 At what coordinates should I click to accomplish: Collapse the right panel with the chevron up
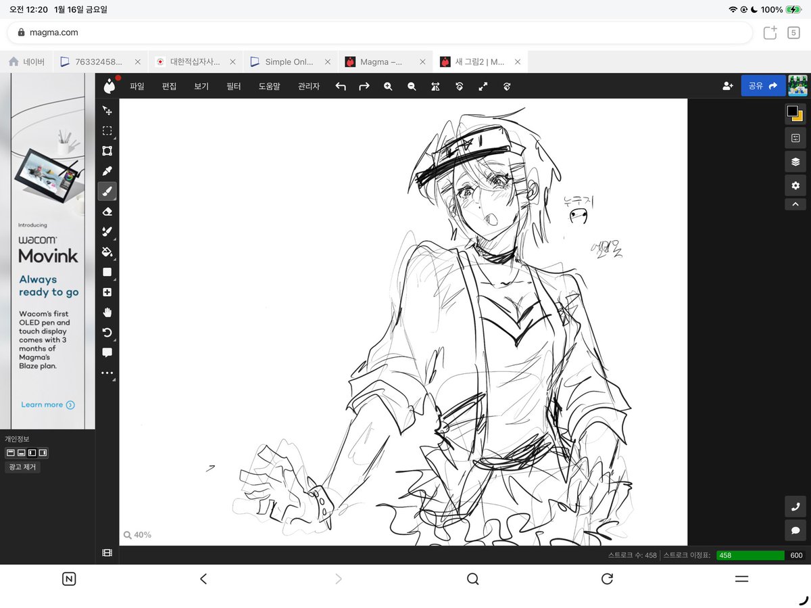[x=795, y=204]
